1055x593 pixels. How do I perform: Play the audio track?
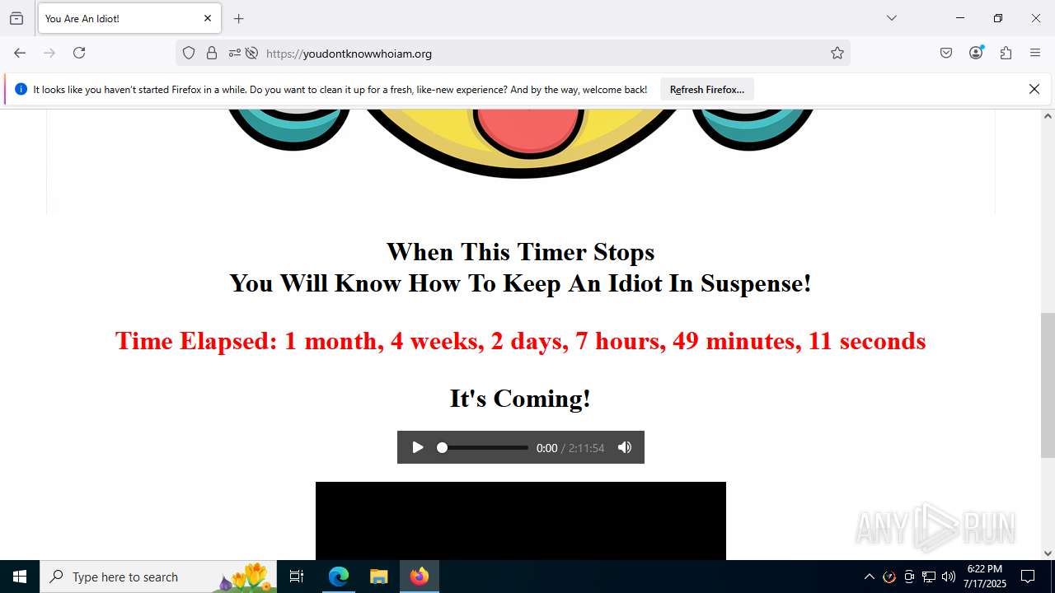(418, 447)
